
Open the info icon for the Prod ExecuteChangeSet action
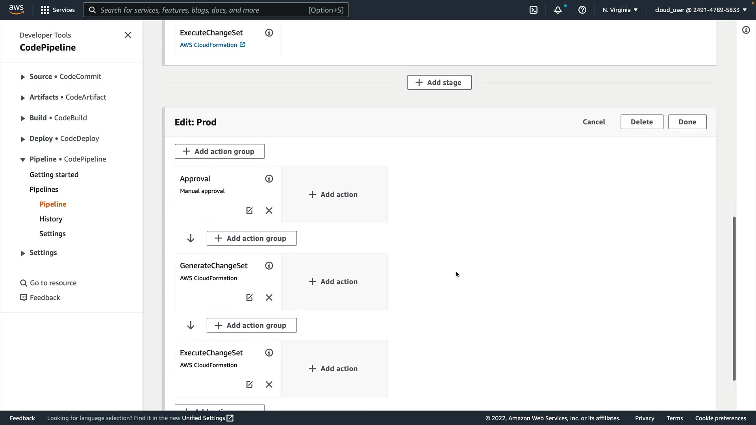(x=269, y=353)
